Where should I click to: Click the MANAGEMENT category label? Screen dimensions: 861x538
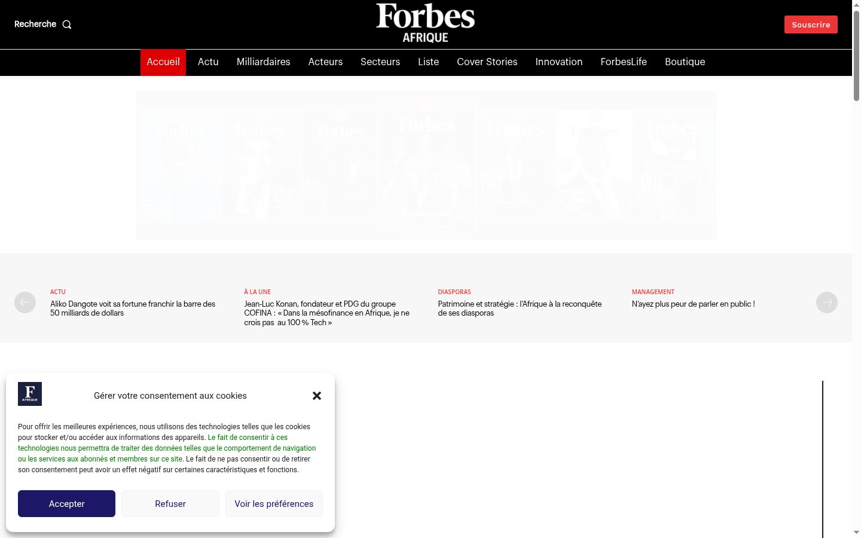pos(653,292)
